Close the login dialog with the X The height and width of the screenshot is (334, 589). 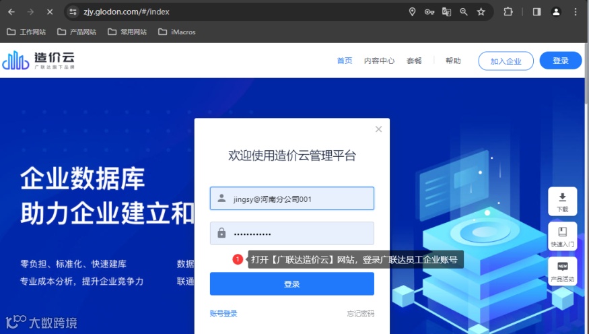378,129
